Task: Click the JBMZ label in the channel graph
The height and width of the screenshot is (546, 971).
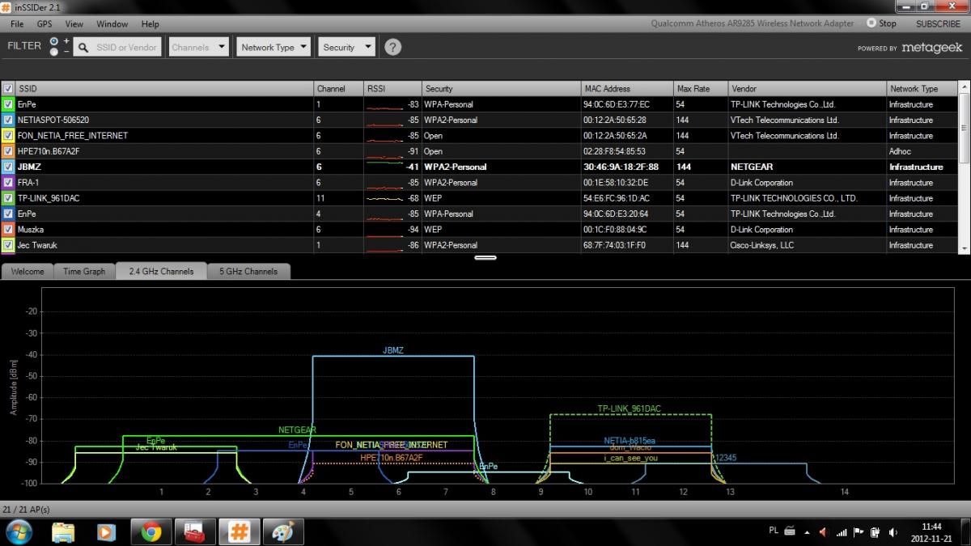Action: coord(393,350)
